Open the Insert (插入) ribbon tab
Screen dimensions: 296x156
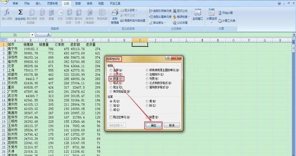38,3
